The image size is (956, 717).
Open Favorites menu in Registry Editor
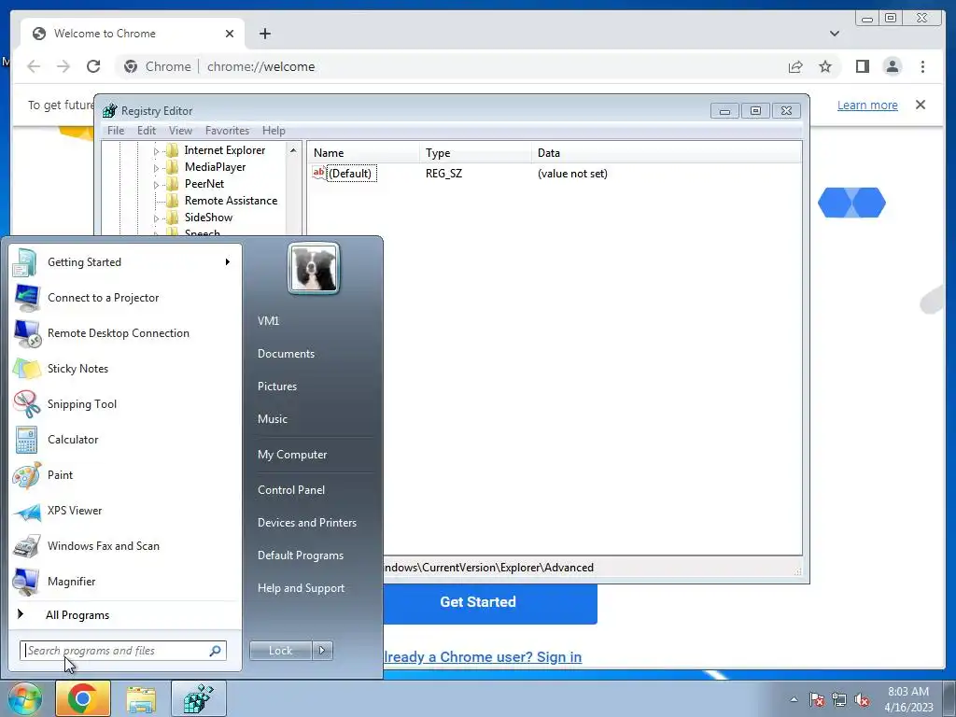click(x=227, y=131)
